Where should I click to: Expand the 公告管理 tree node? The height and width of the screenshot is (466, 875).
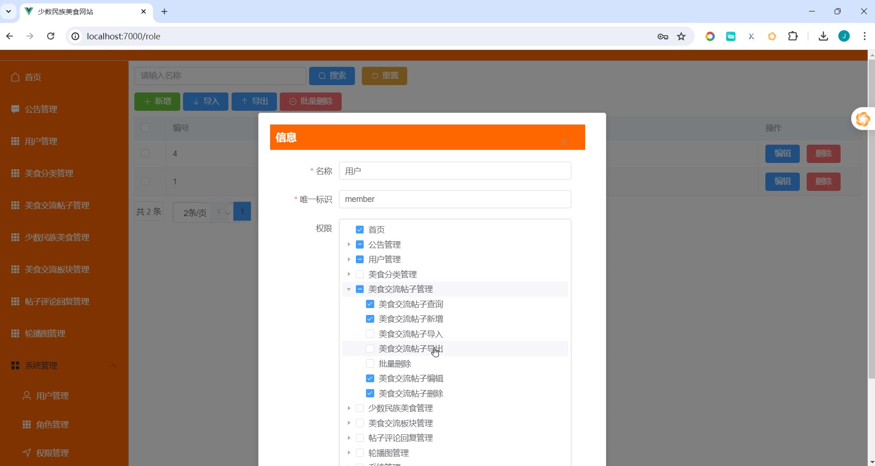(x=349, y=244)
